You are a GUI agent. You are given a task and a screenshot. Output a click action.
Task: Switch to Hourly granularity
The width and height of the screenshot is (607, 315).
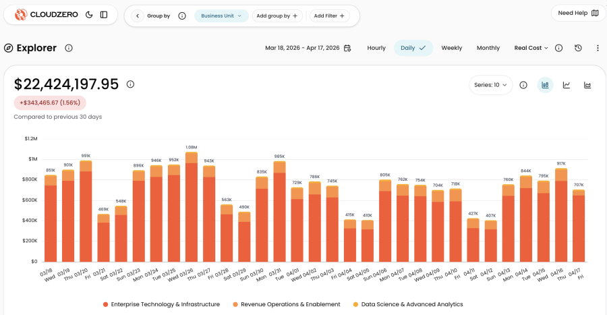tap(376, 48)
